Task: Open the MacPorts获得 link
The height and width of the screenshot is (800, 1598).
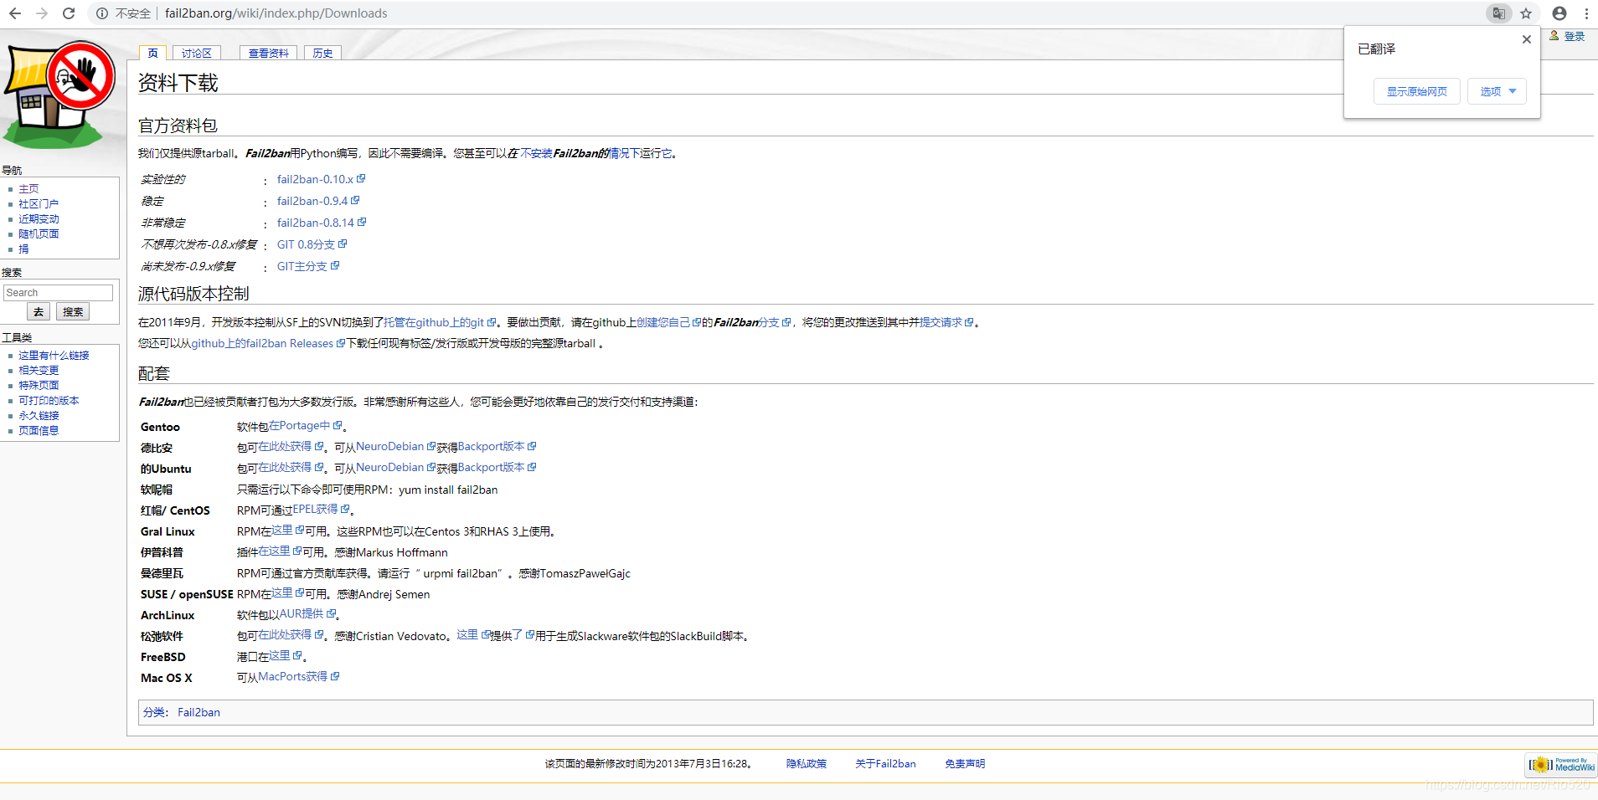Action: 292,677
